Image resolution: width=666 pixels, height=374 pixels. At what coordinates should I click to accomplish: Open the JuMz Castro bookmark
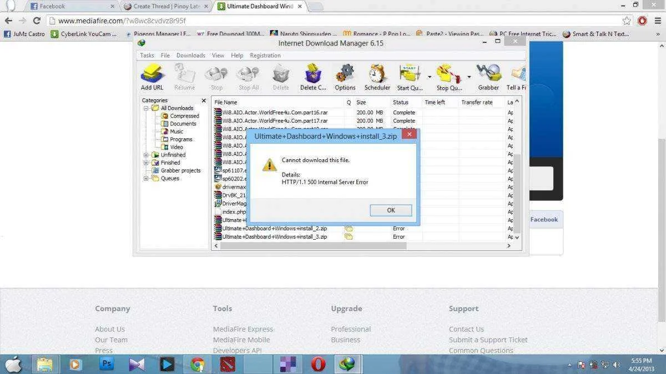coord(24,34)
